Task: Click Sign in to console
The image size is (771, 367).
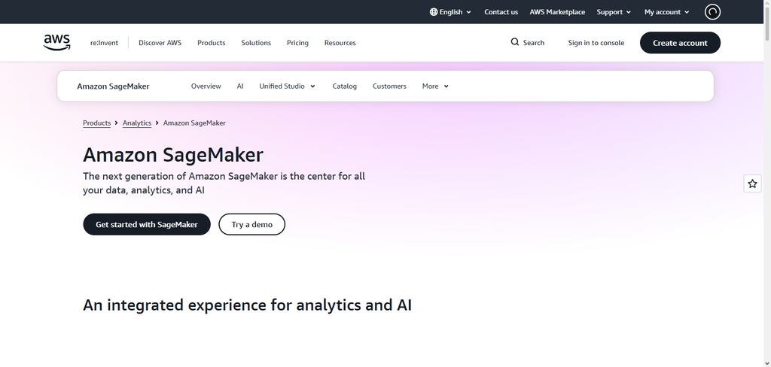Action: [596, 43]
